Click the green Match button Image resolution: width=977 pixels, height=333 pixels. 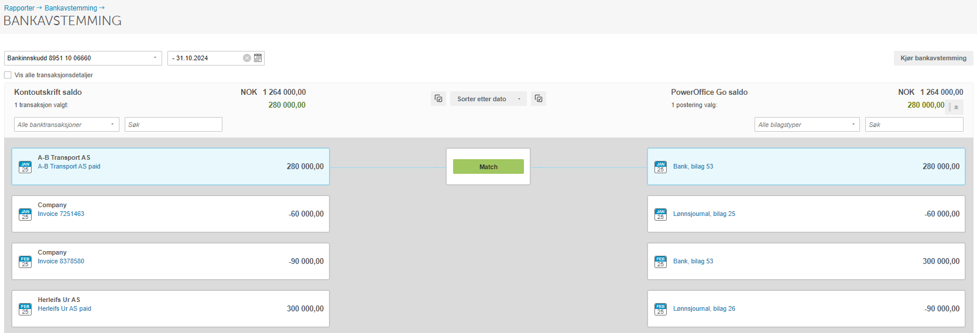point(488,167)
